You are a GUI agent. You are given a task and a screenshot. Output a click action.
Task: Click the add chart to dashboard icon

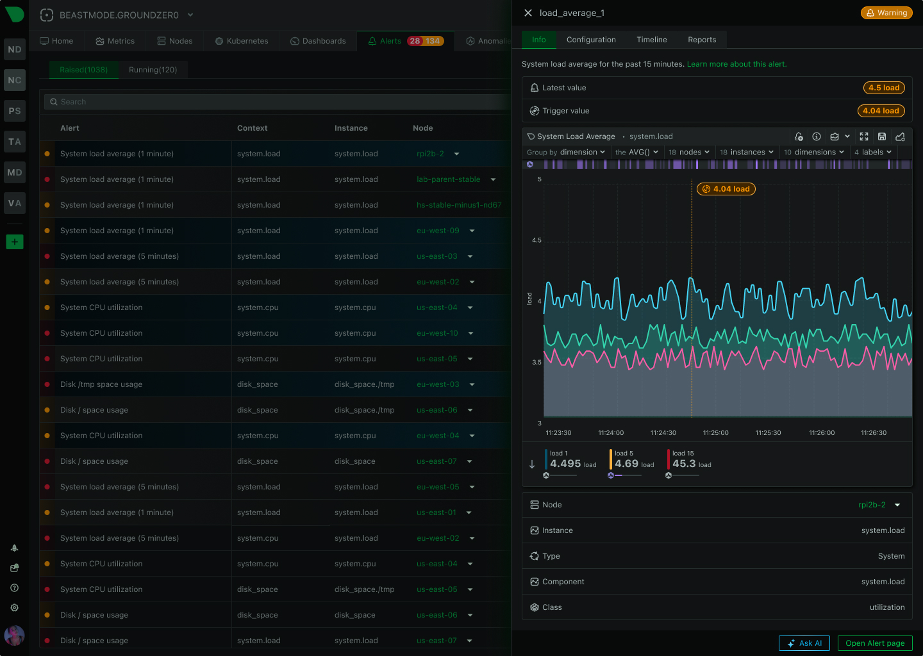point(900,136)
